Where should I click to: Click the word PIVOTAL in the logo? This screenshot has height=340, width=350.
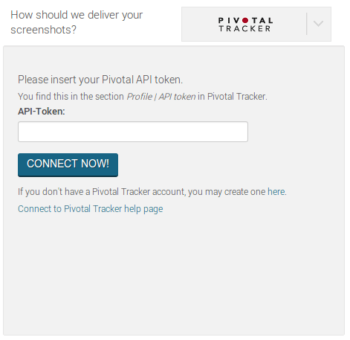[x=245, y=20]
